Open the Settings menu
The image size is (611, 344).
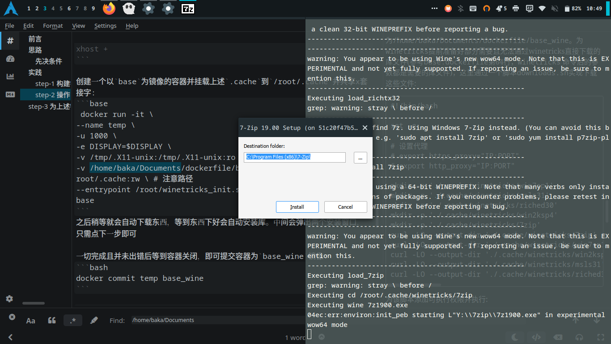(x=105, y=26)
